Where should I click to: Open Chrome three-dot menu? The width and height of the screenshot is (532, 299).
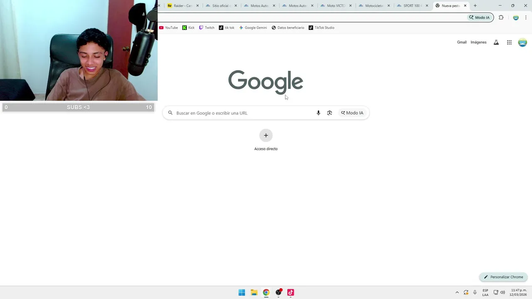click(526, 17)
